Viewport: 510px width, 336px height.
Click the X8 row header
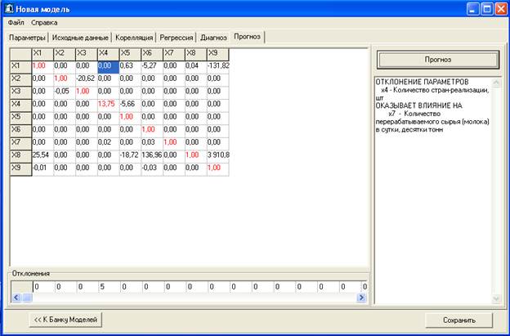(20, 156)
